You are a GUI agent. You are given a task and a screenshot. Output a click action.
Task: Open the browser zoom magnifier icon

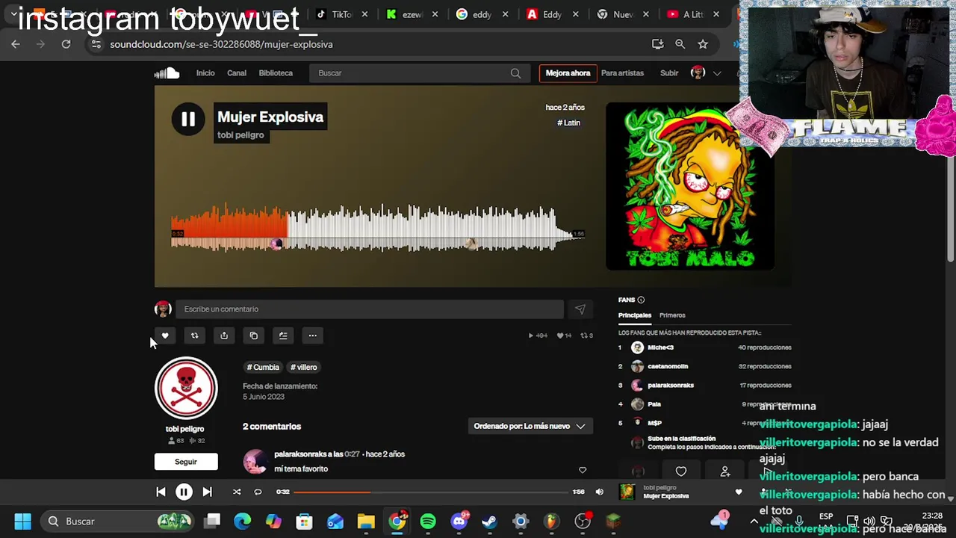click(680, 44)
